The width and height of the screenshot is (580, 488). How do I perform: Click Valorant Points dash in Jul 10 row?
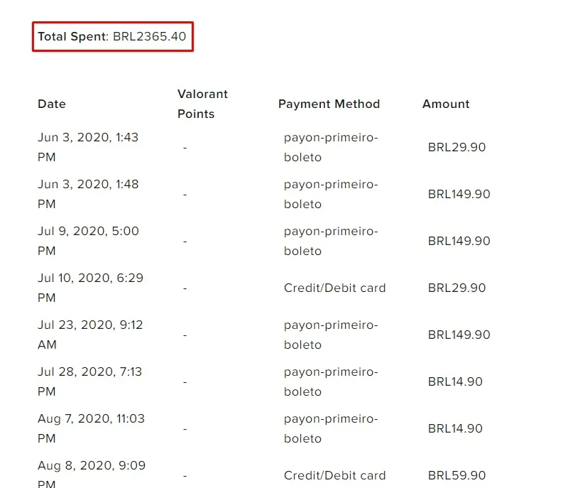[x=185, y=288]
